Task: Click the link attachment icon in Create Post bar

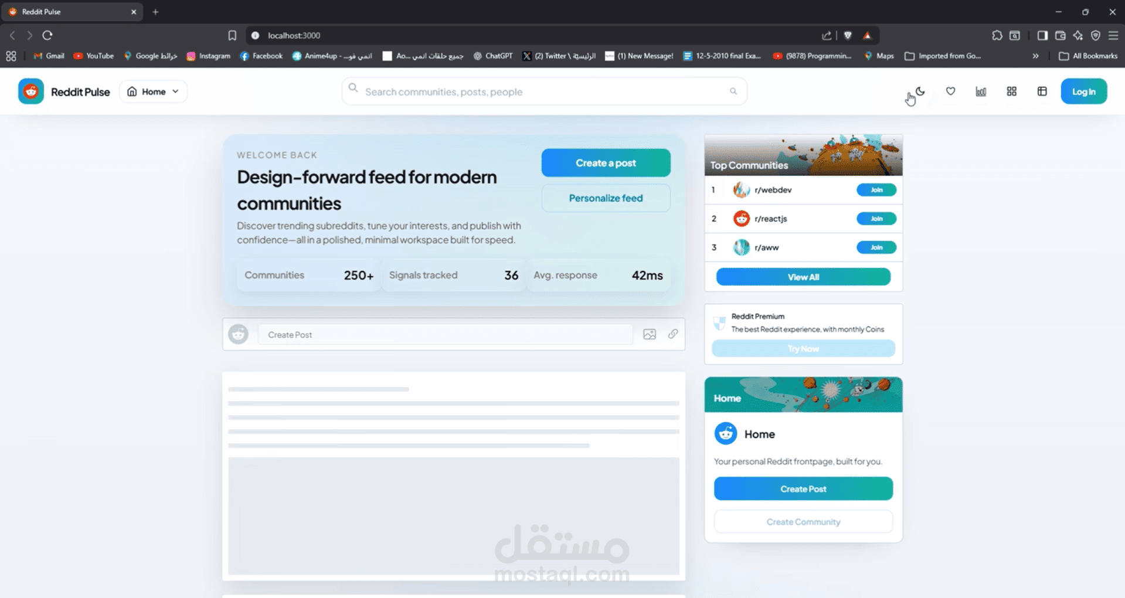Action: click(673, 334)
